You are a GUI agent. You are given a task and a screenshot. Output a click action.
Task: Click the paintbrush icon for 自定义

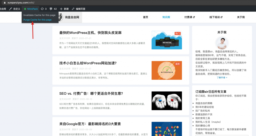click(x=10, y=9)
